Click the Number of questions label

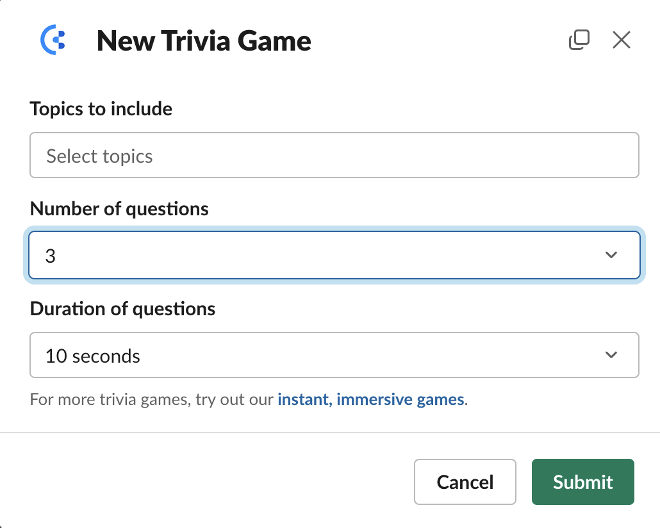coord(119,209)
